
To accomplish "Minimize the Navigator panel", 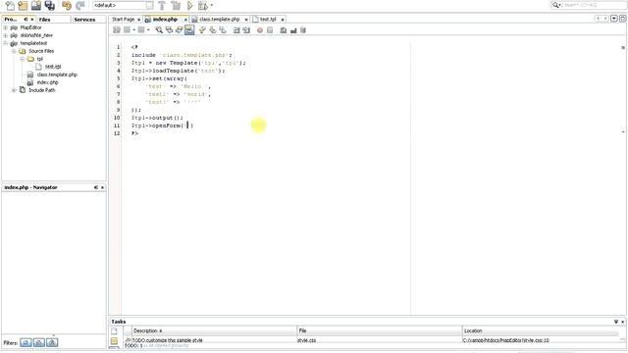I will (96, 187).
